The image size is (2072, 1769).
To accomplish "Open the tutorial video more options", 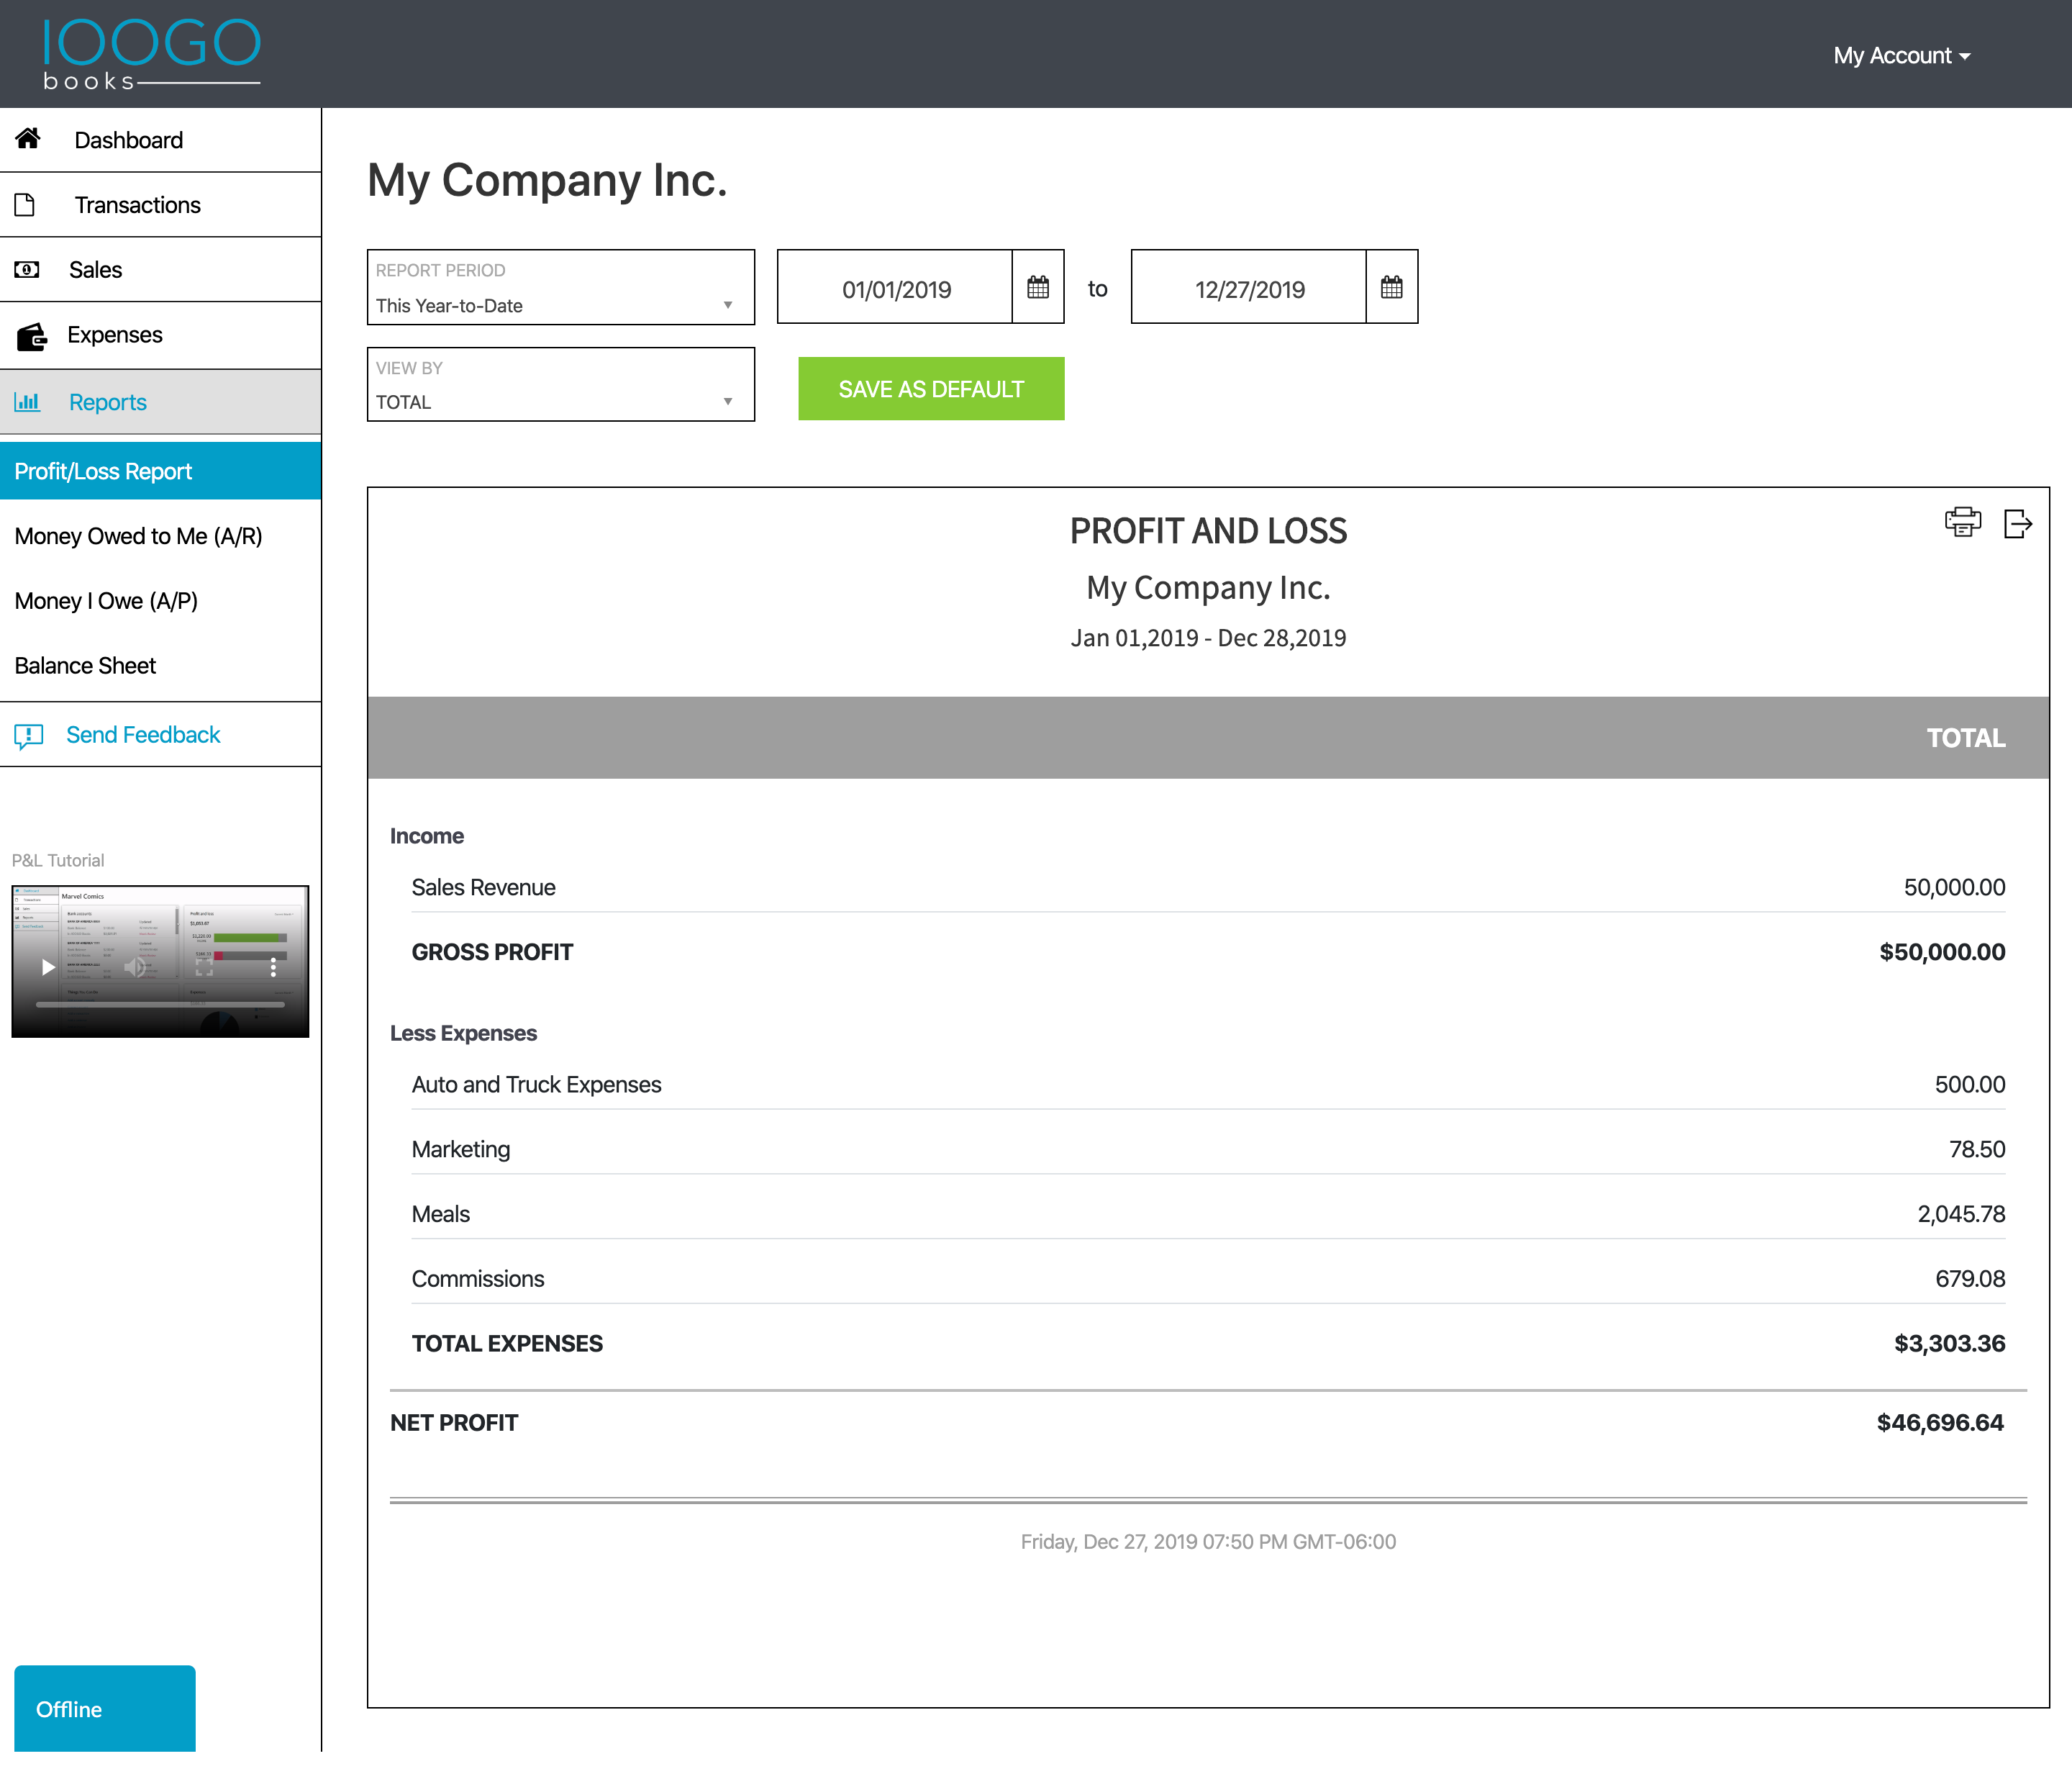I will pyautogui.click(x=273, y=967).
